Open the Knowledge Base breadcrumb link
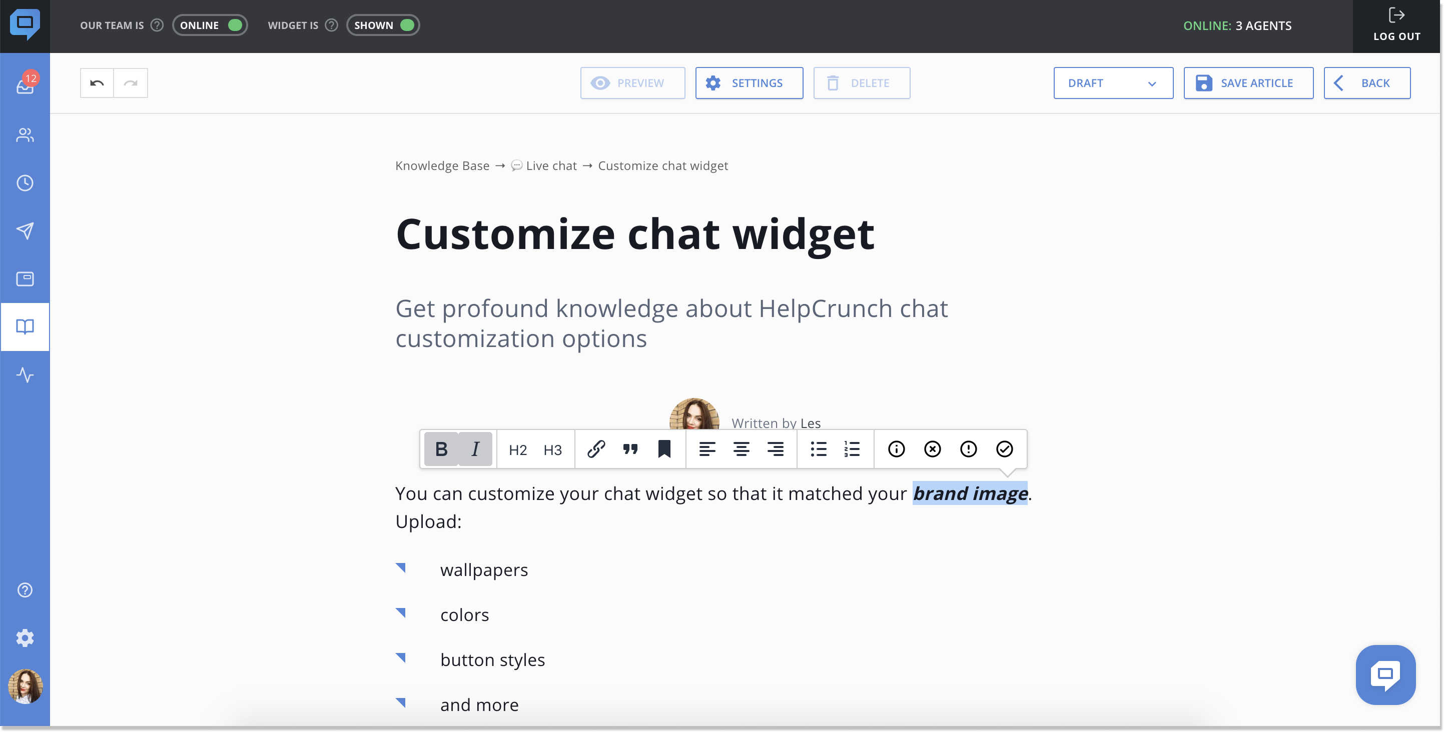 pos(442,166)
